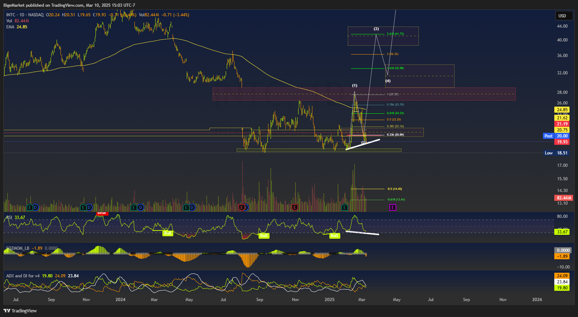Open the USD currency selector
This screenshot has height=317, width=578.
tap(564, 16)
